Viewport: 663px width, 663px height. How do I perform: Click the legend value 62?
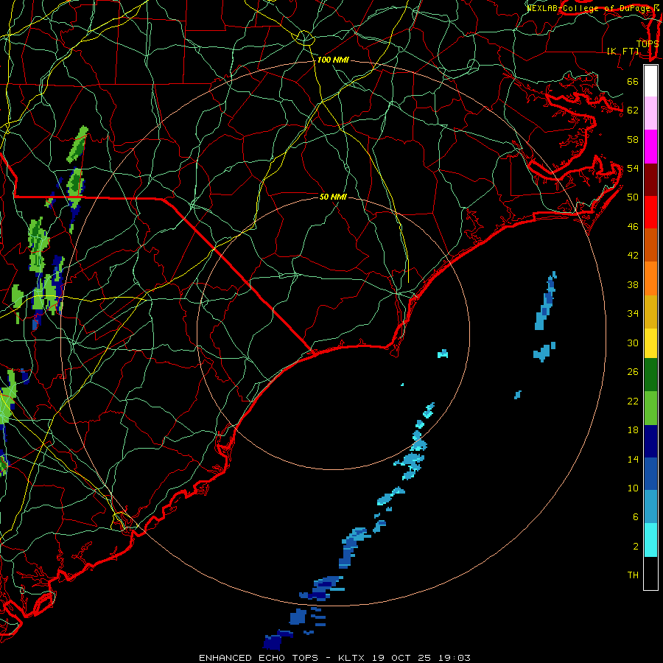click(x=633, y=110)
